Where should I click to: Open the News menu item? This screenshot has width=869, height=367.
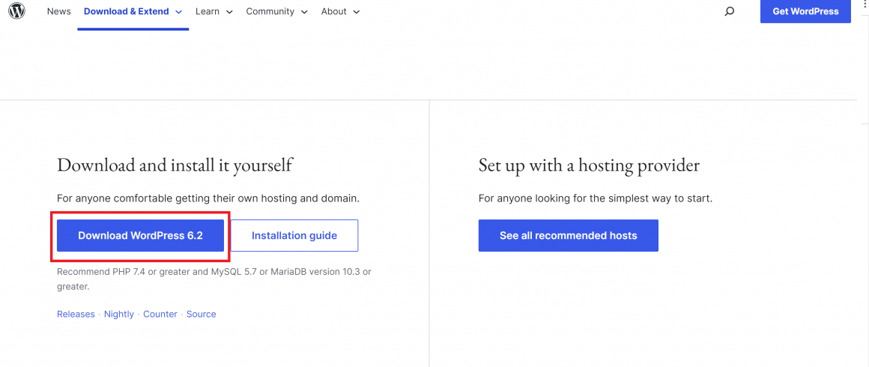[x=58, y=11]
